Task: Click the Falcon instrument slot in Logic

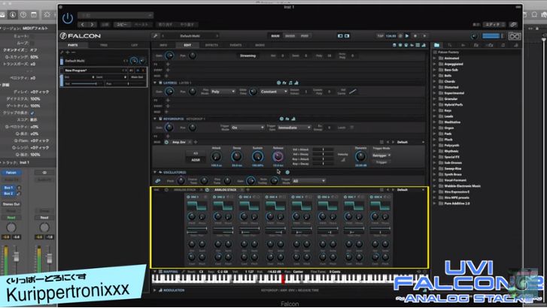Action: pyautogui.click(x=11, y=173)
